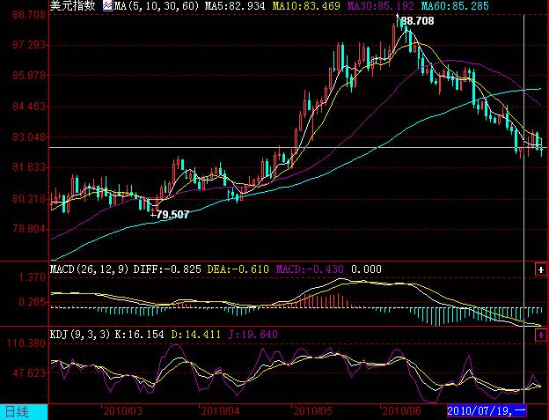This screenshot has height=420, width=549.
Task: Click the 2010/03 date axis label
Action: [123, 410]
